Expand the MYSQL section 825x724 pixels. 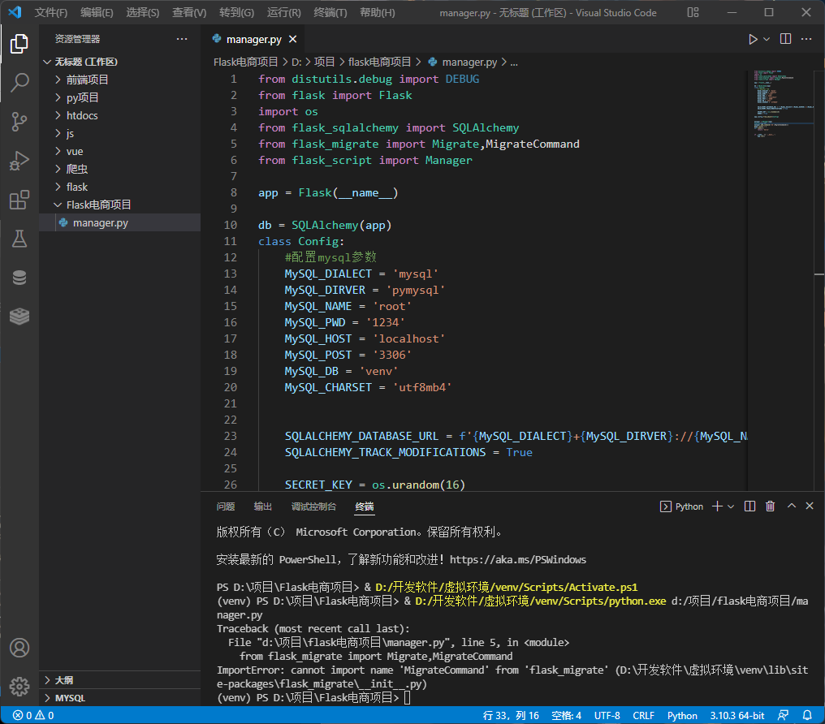click(48, 698)
